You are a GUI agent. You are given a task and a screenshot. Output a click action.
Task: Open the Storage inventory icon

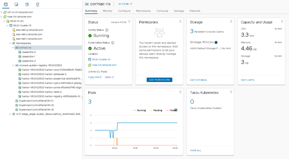pos(27,4)
